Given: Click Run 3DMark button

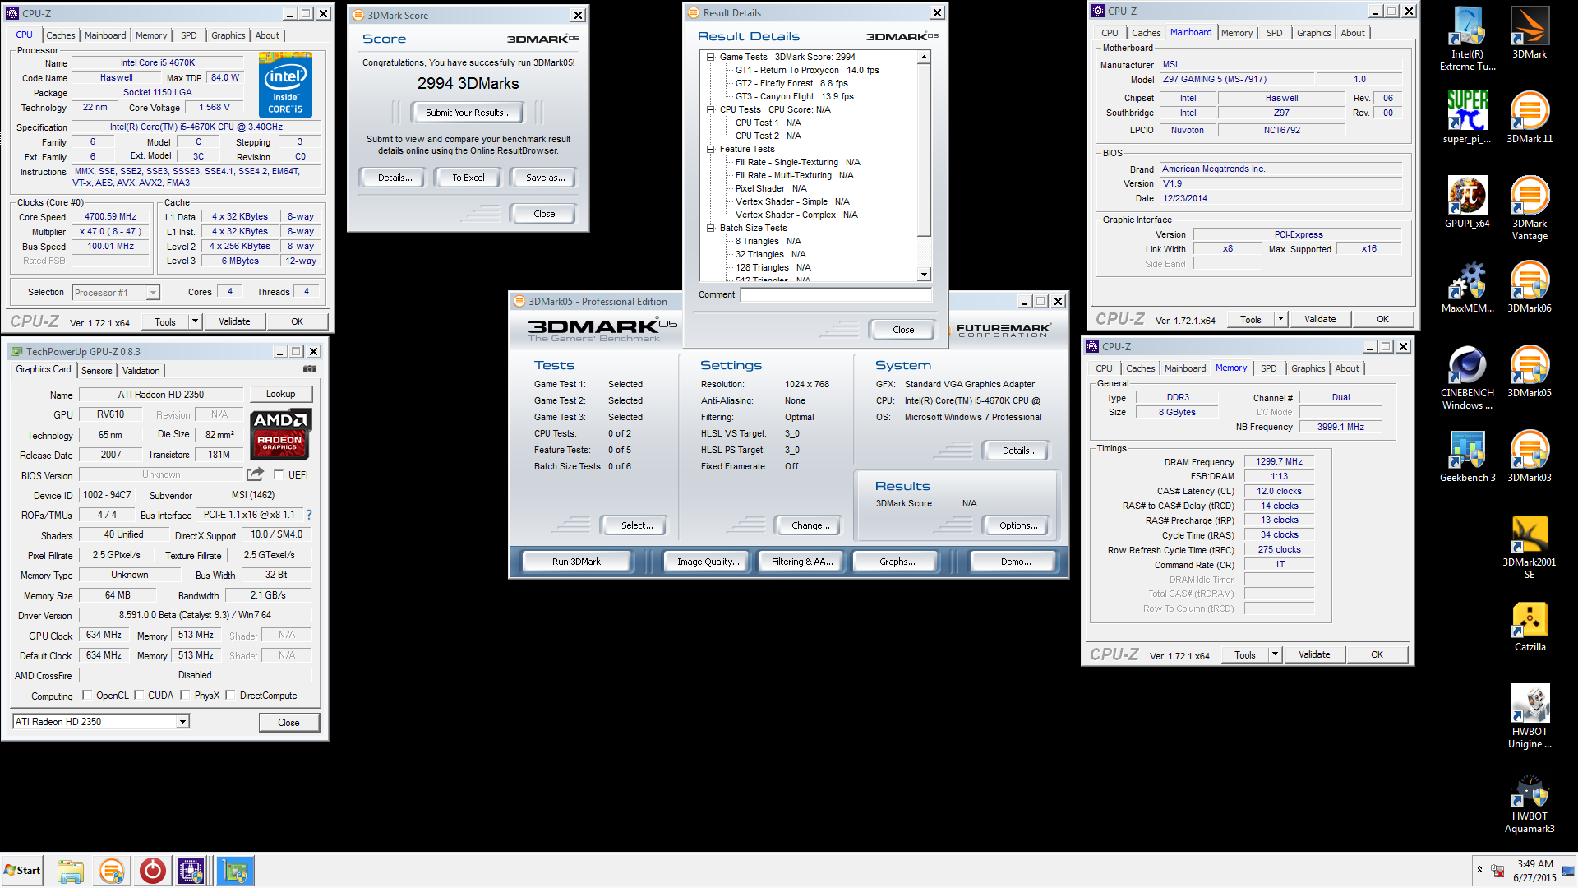Looking at the screenshot, I should click(576, 562).
